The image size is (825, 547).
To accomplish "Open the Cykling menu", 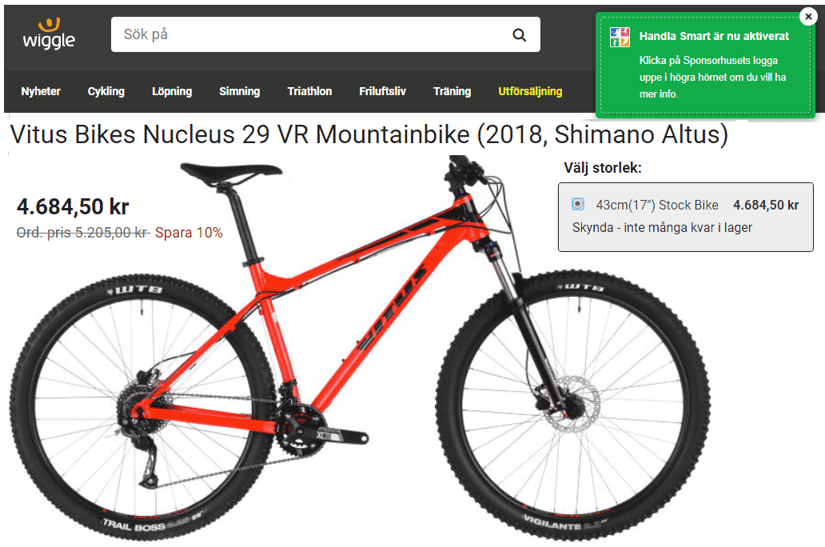I will point(106,91).
